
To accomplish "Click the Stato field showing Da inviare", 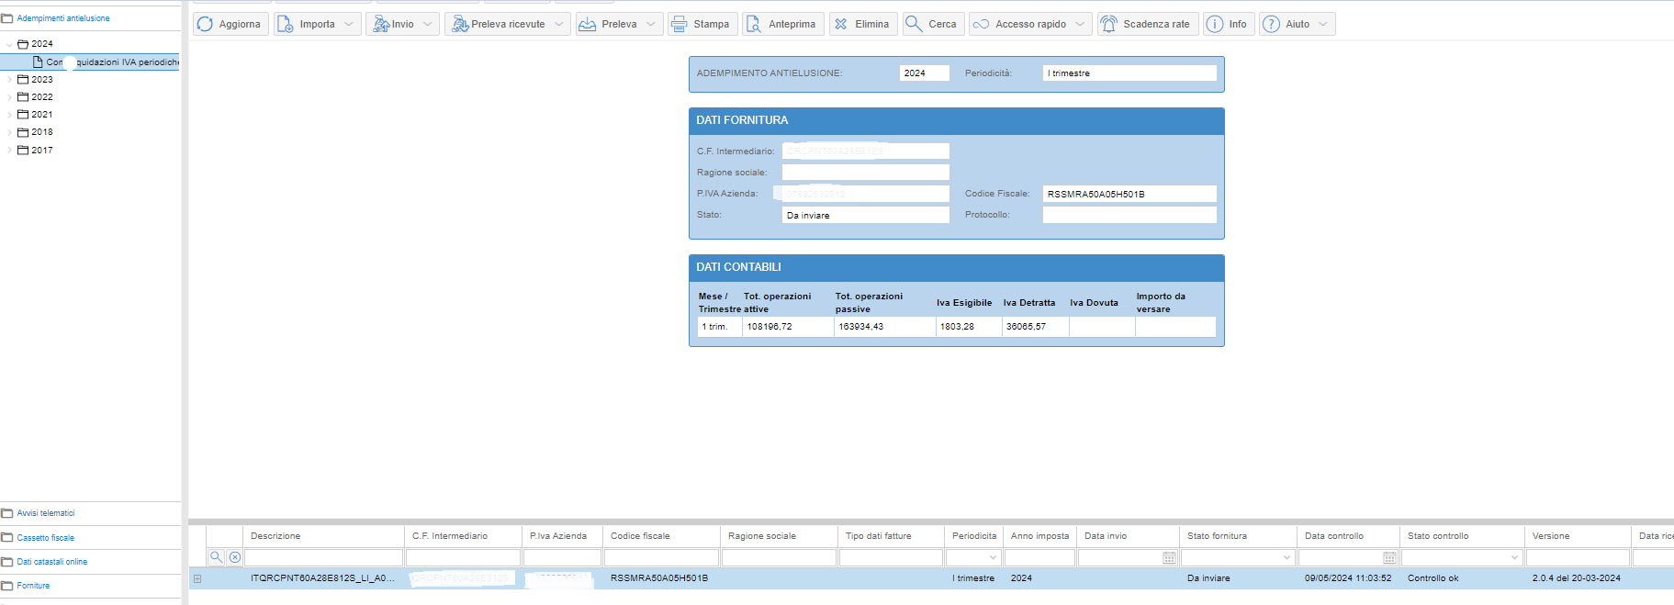I will point(865,215).
